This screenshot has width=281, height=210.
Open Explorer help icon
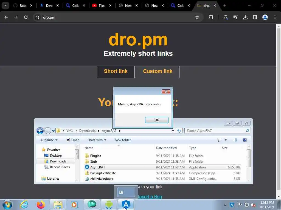pyautogui.click(x=245, y=140)
